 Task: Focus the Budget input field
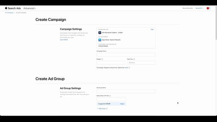tap(111, 63)
